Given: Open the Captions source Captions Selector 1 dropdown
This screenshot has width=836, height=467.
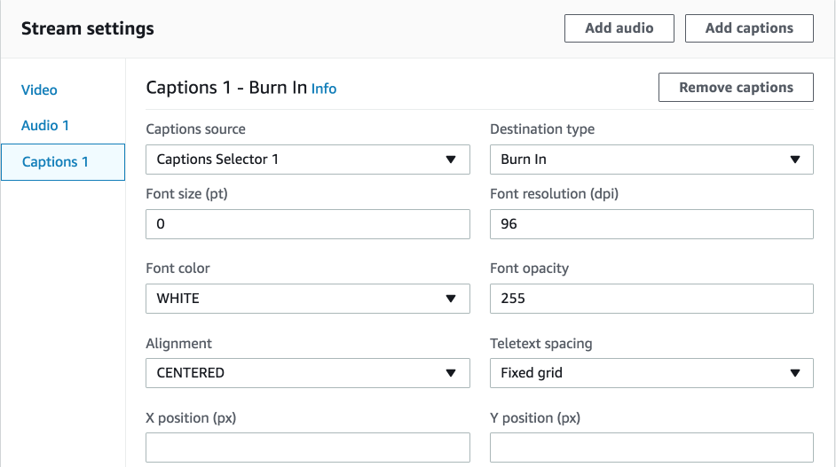Looking at the screenshot, I should (308, 160).
